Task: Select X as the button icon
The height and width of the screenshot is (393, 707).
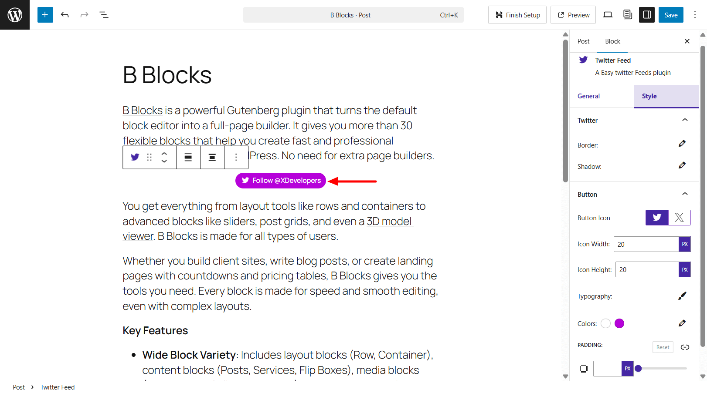Action: click(679, 217)
